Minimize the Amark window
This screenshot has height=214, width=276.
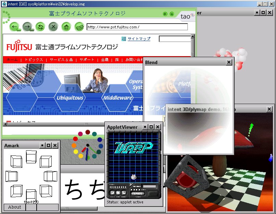click(42, 146)
